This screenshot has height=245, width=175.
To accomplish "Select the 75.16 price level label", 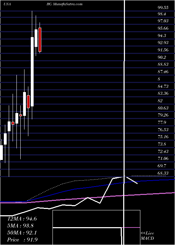I will 163,137.
